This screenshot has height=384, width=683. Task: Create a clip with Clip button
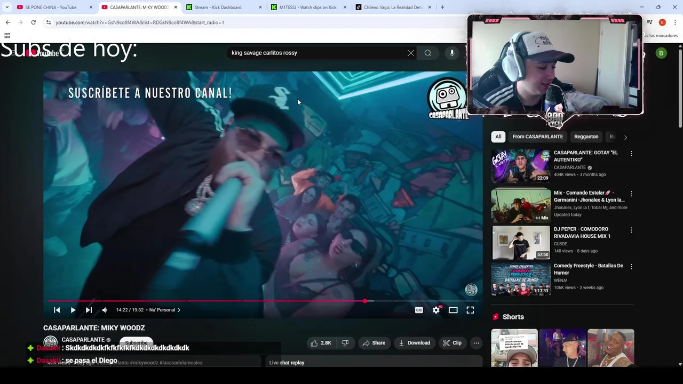(452, 343)
